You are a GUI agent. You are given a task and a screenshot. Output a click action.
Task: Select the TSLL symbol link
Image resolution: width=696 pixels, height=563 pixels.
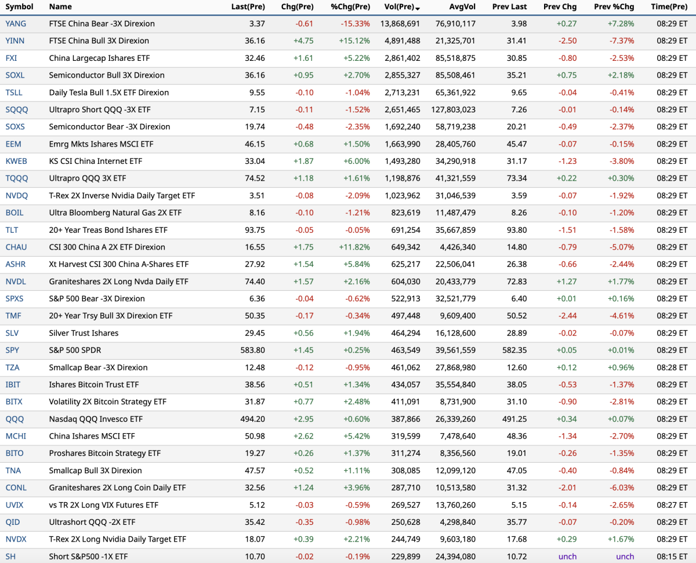tap(14, 93)
